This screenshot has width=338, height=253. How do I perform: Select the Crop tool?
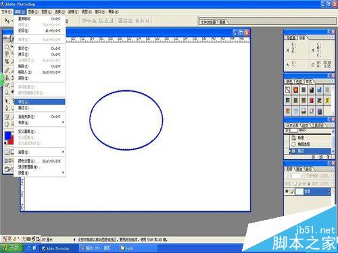[7, 61]
